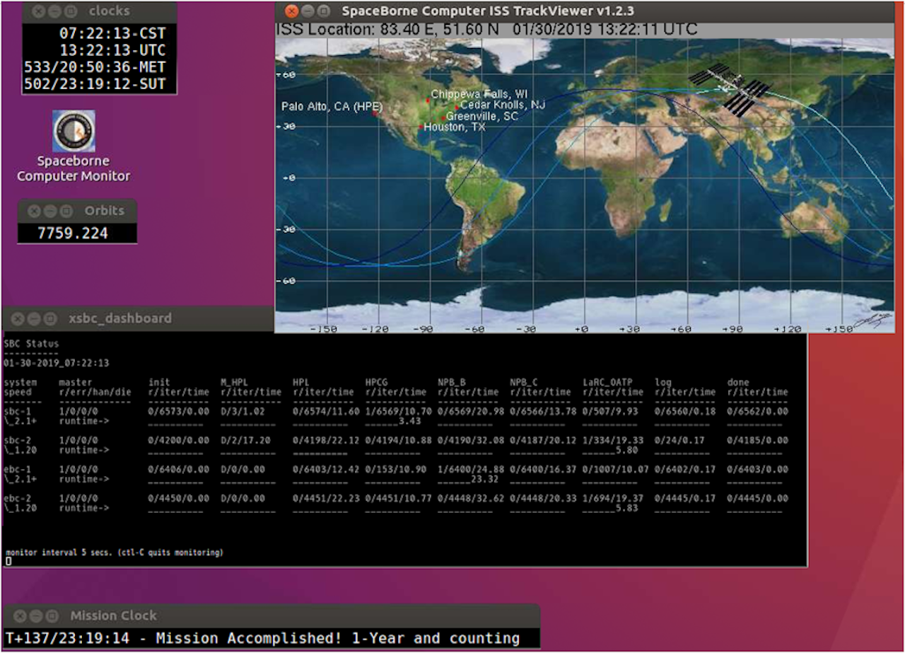Open the Spaceborne Computer Monitor desktop icon
The width and height of the screenshot is (905, 653).
(x=74, y=146)
